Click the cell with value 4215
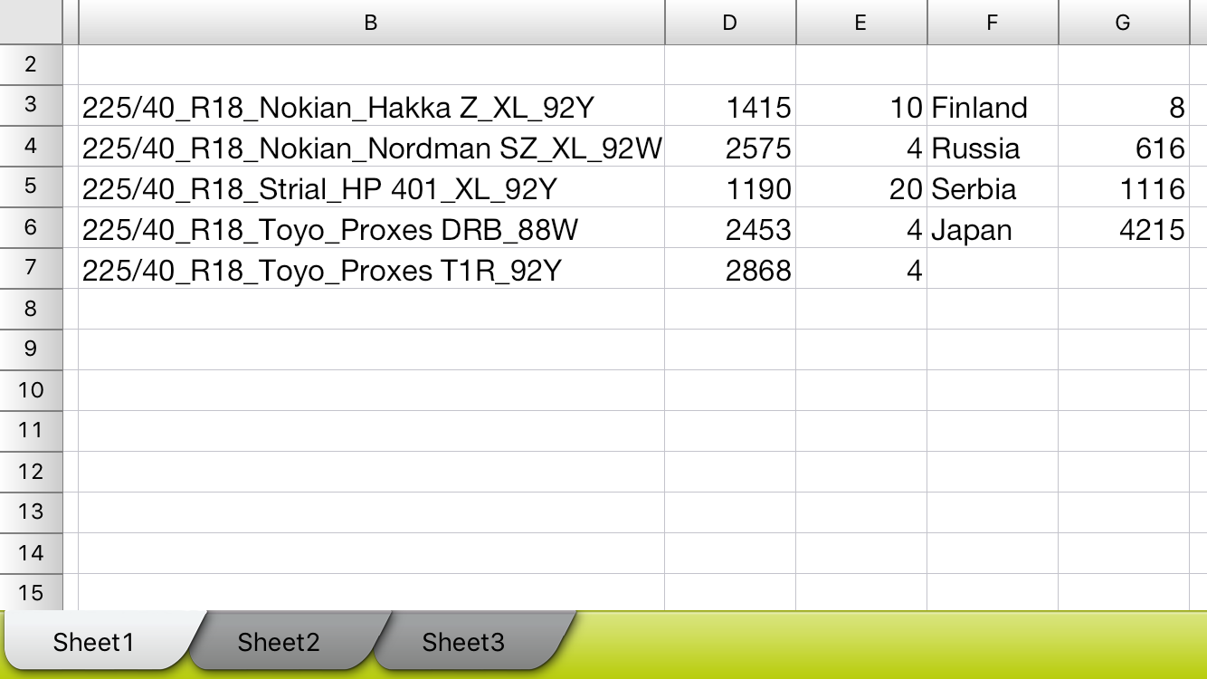1207x679 pixels. pyautogui.click(x=1123, y=230)
